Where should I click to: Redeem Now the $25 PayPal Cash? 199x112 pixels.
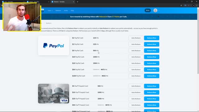pyautogui.click(x=151, y=63)
